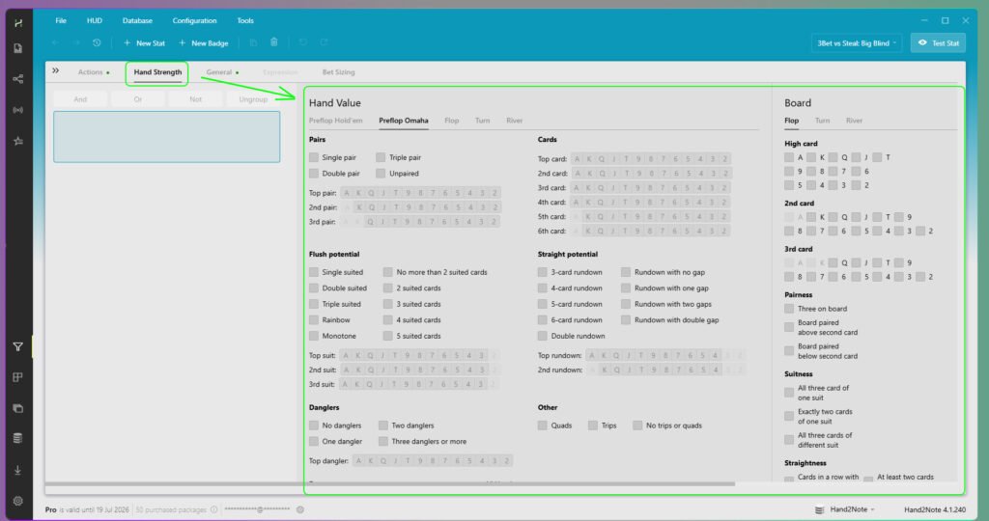Screen dimensions: 989x521
Task: Enable the Double suited checkbox
Action: tap(314, 288)
